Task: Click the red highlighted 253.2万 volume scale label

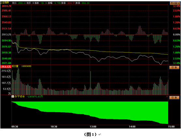Action: pos(6,67)
